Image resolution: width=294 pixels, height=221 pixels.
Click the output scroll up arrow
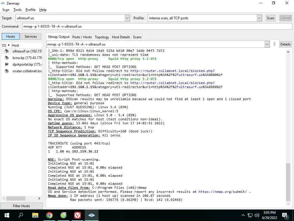[288, 52]
